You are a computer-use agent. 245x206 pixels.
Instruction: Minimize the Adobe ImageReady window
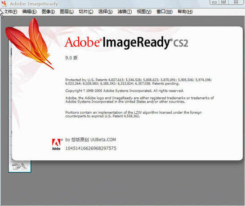click(214, 2)
